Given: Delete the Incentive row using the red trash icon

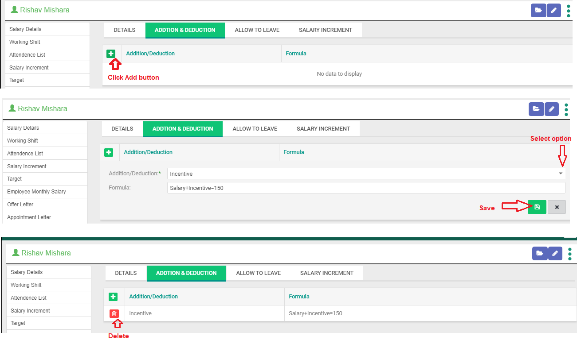Looking at the screenshot, I should coord(114,313).
